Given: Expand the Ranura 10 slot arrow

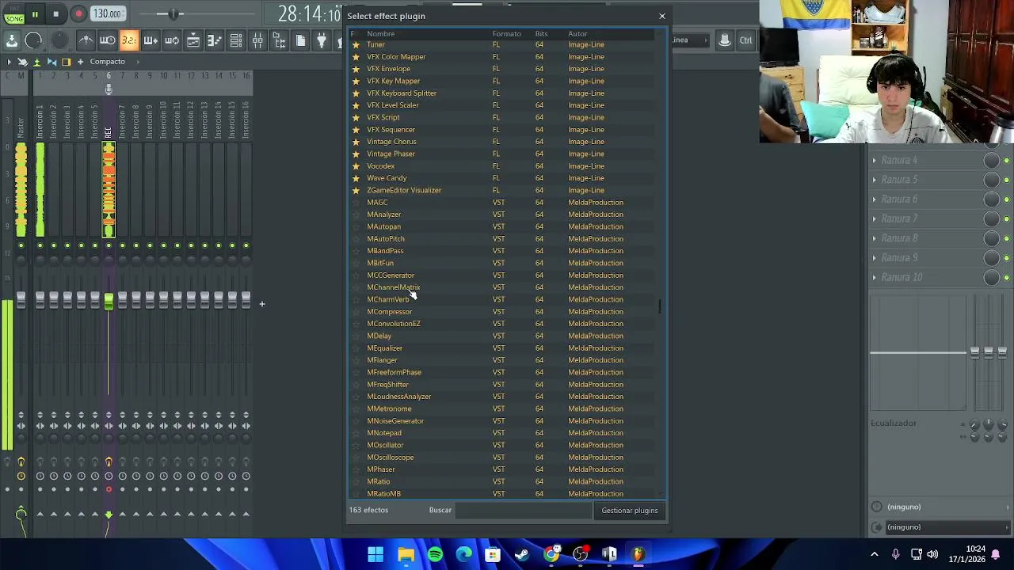Looking at the screenshot, I should 875,277.
